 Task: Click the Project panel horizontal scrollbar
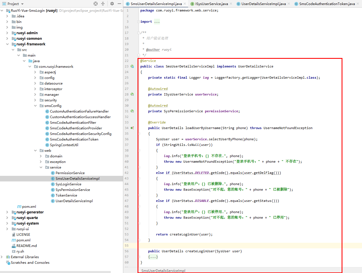(55, 272)
